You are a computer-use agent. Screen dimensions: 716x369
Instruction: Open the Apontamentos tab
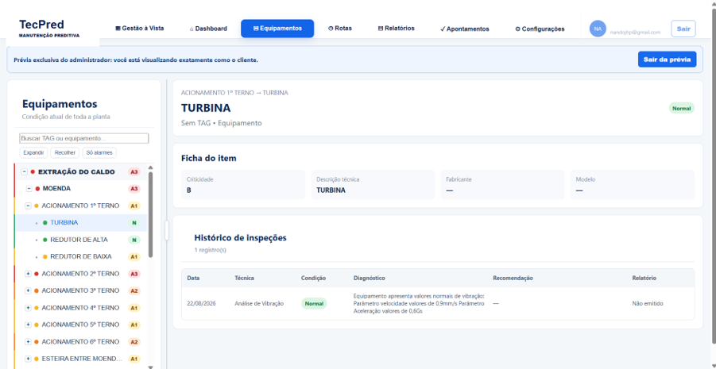click(464, 29)
